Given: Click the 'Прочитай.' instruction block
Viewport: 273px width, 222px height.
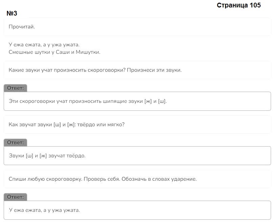Looking at the screenshot, I should tap(137, 27).
